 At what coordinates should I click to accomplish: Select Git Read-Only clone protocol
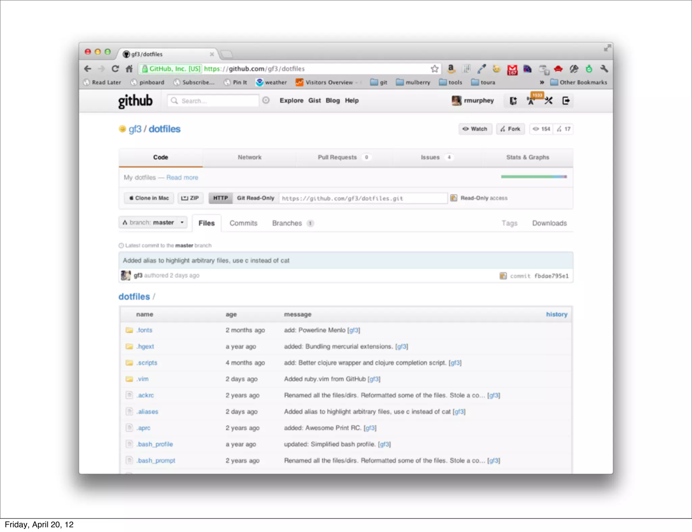pos(255,198)
